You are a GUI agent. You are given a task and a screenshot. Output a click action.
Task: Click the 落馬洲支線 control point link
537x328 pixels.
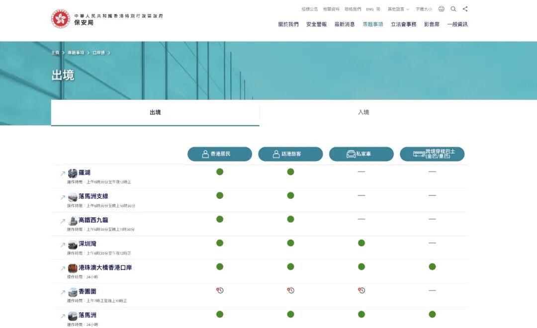93,196
